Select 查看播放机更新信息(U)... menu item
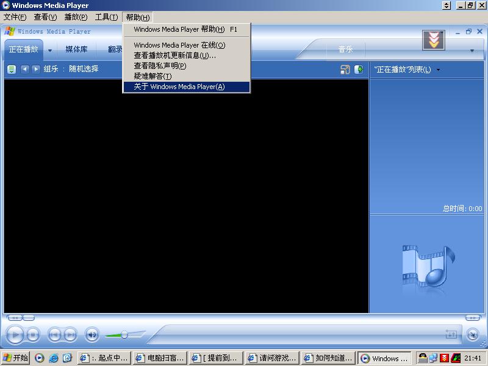This screenshot has height=366, width=488. 187,56
